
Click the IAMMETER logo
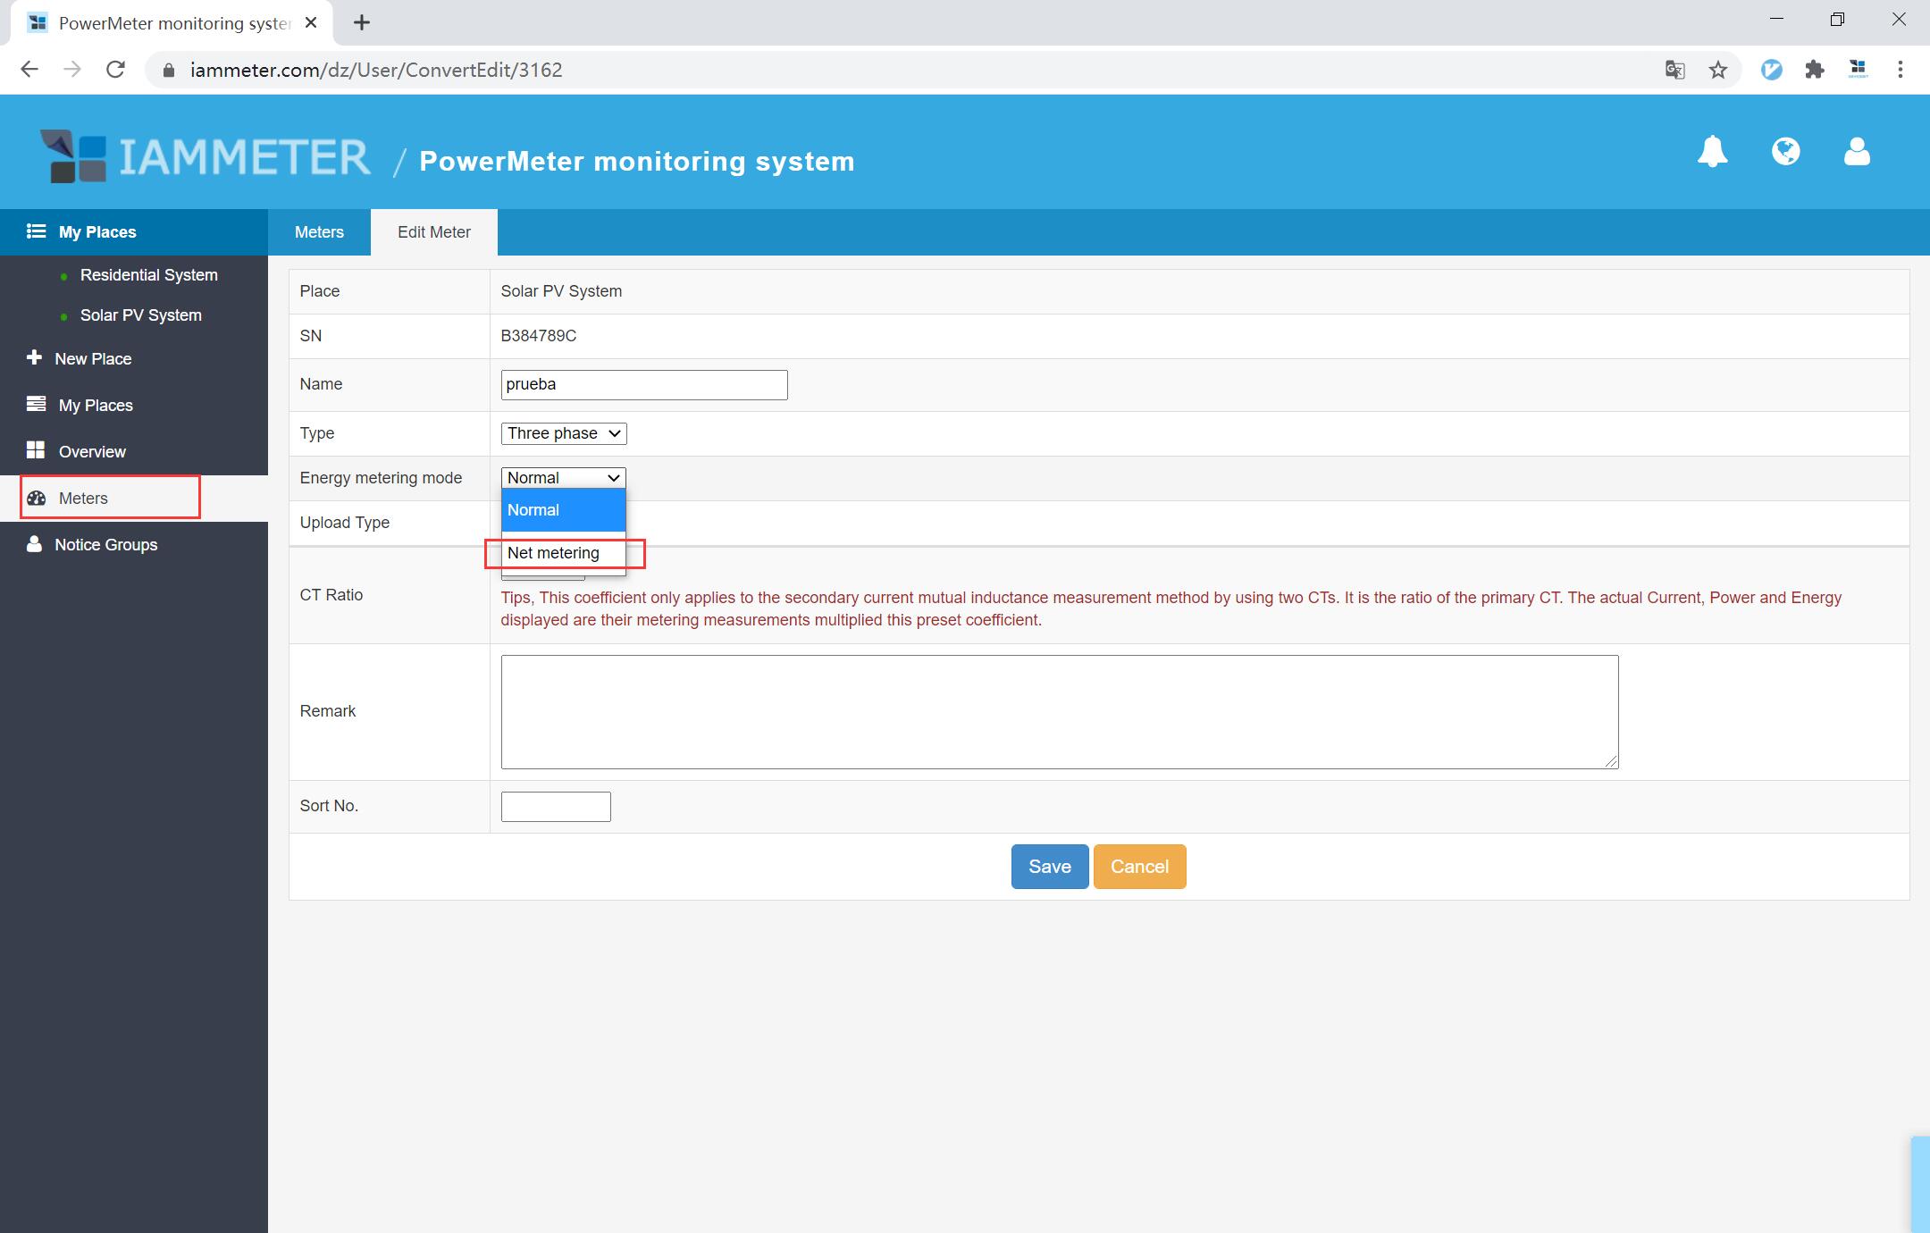[x=206, y=157]
